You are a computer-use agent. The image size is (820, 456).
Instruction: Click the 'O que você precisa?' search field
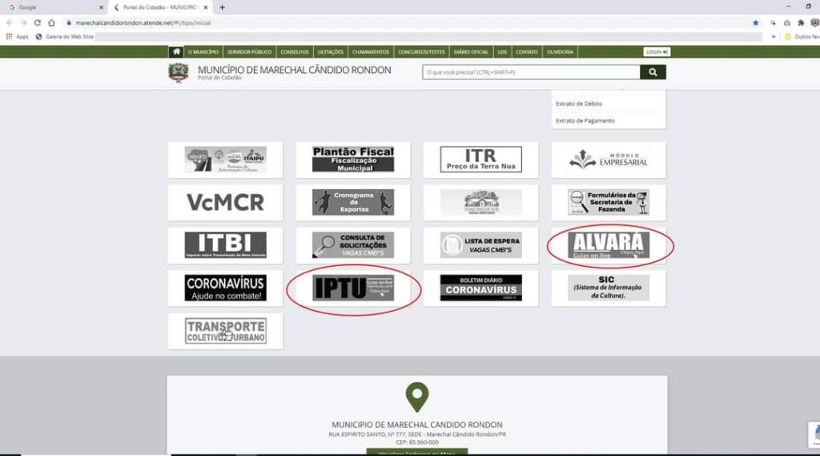[x=531, y=72]
